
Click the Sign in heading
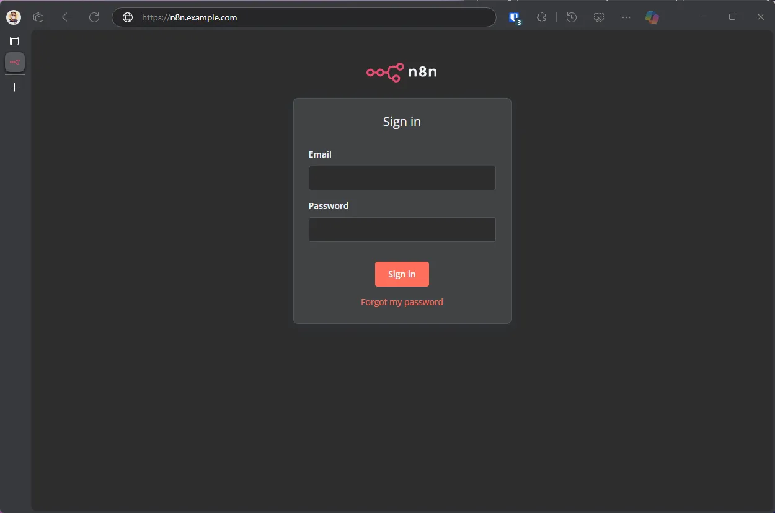[402, 122]
